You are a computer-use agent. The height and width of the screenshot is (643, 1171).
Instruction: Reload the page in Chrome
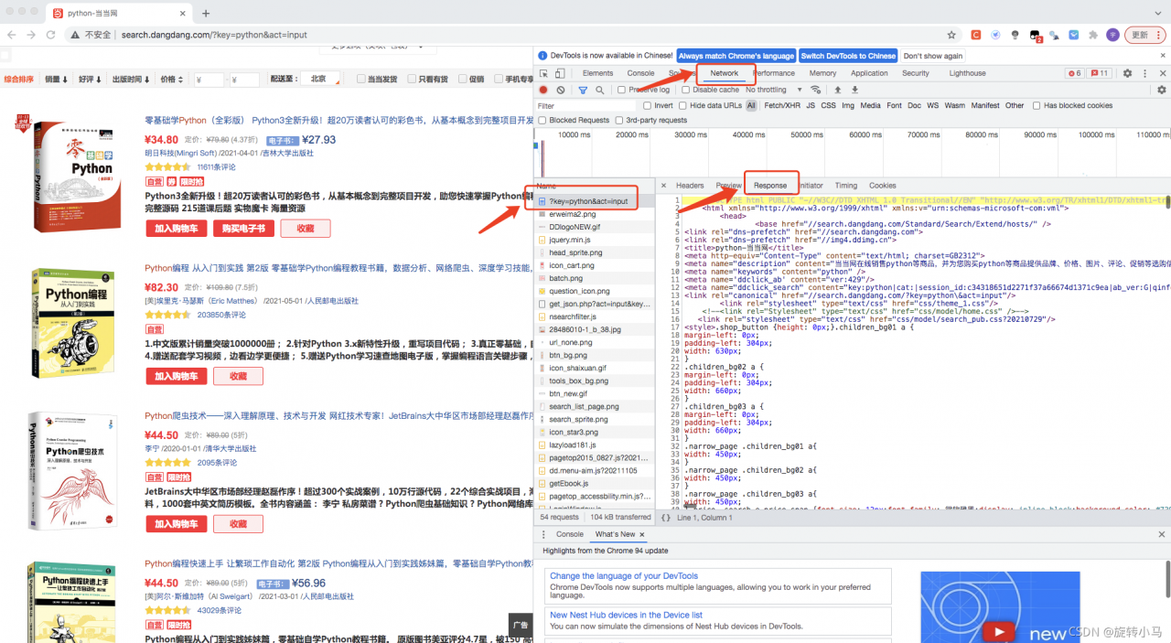52,35
